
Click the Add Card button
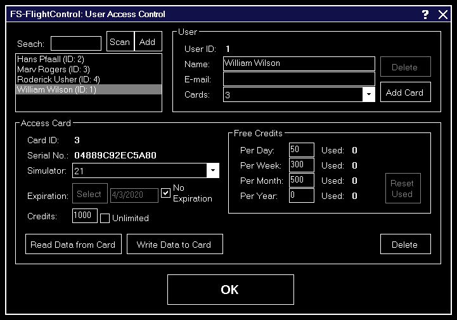406,92
